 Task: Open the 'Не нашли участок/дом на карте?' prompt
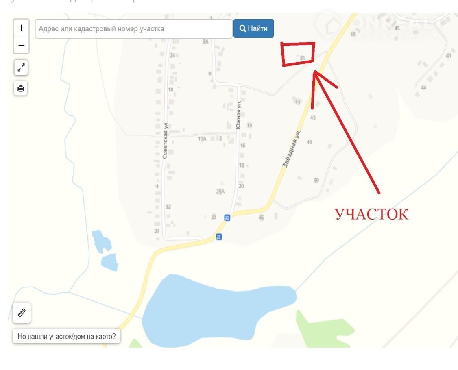[x=67, y=336]
